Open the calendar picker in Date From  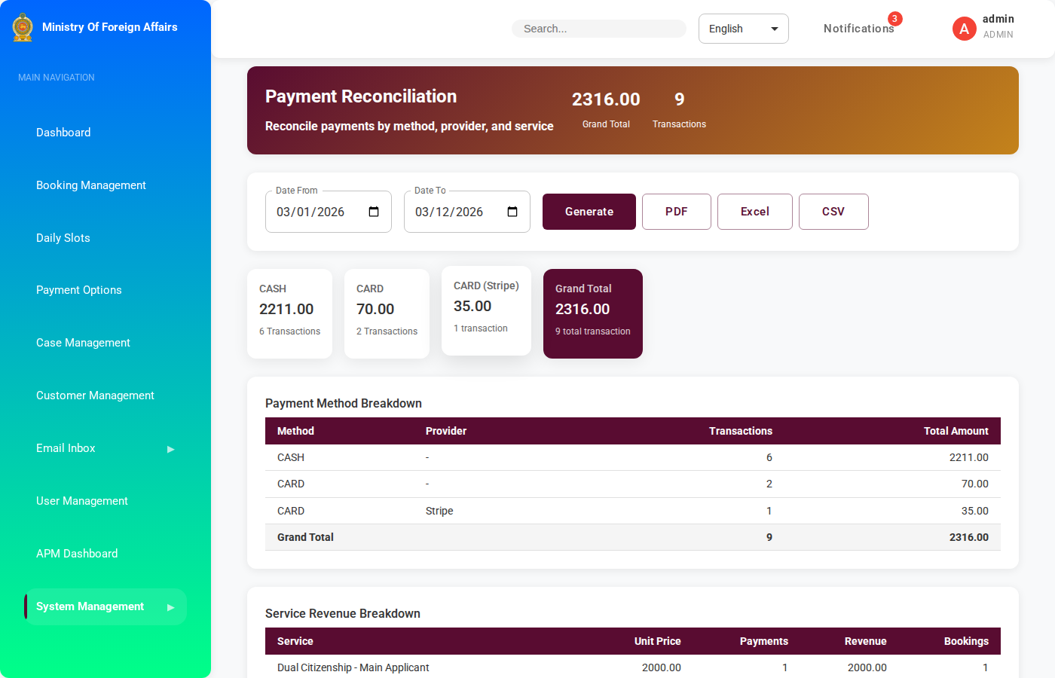pos(374,212)
